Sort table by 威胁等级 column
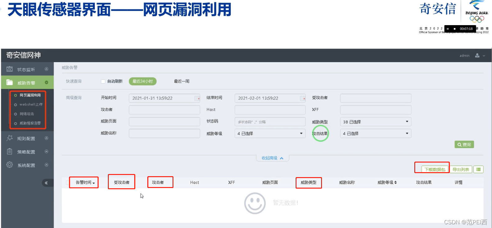The image size is (492, 228). tap(387, 182)
